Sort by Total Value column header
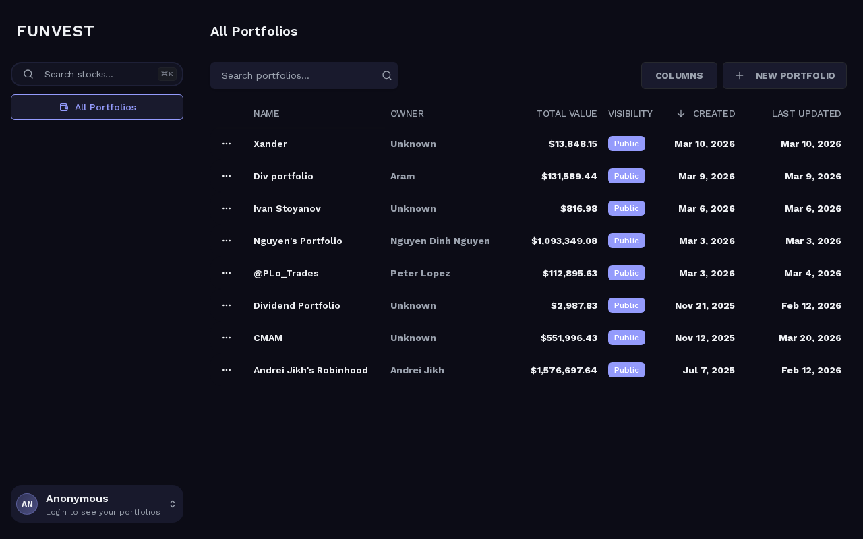 tap(566, 113)
